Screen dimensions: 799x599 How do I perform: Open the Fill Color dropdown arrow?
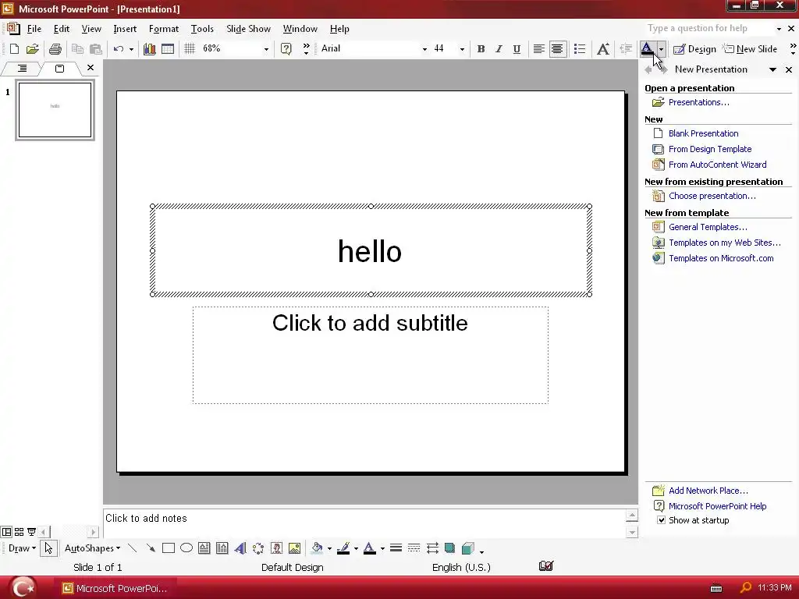(330, 548)
